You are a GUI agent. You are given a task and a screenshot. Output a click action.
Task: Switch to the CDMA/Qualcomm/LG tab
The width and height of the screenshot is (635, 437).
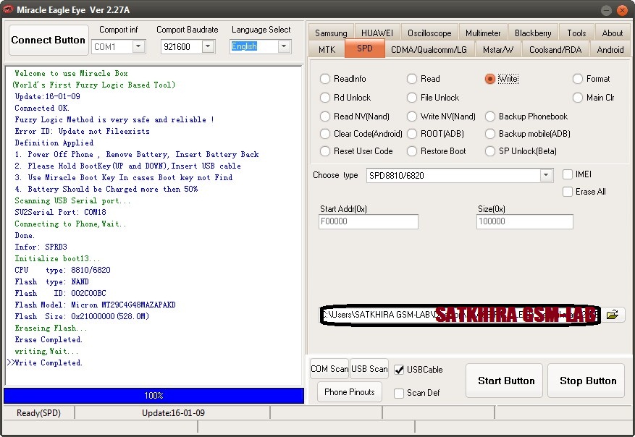tap(429, 49)
